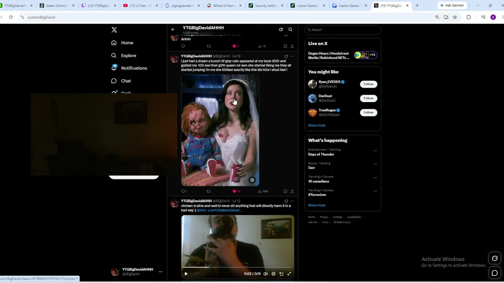Open YTGBigDavidAHHH author name on Jul 19 post
Viewport: 504px width, 283px height.
(196, 56)
